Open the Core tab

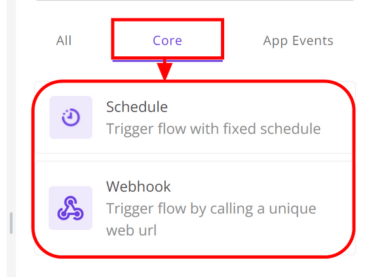tap(167, 41)
